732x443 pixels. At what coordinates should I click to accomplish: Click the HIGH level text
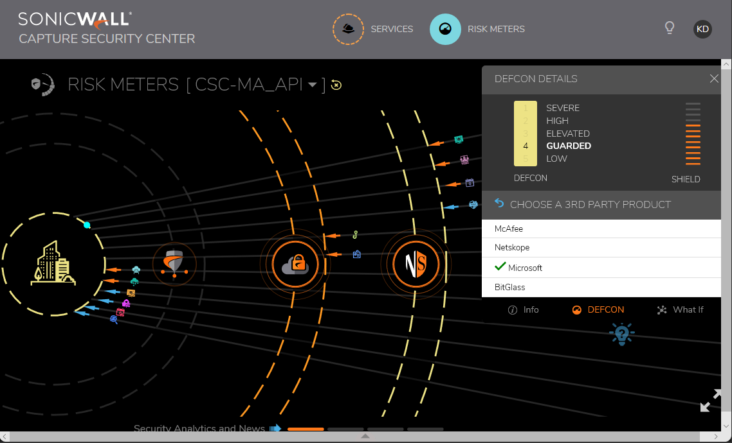tap(558, 121)
